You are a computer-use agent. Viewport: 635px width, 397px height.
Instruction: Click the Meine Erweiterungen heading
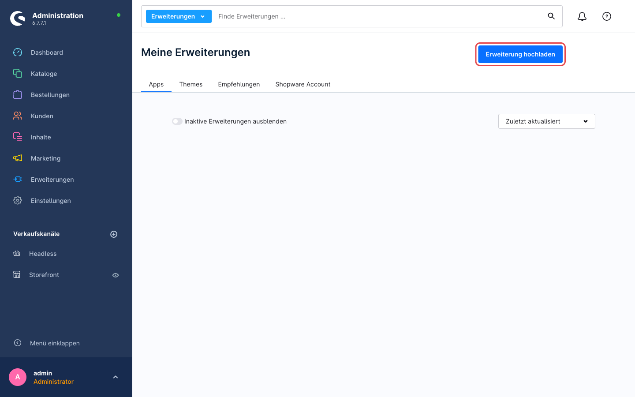(195, 52)
